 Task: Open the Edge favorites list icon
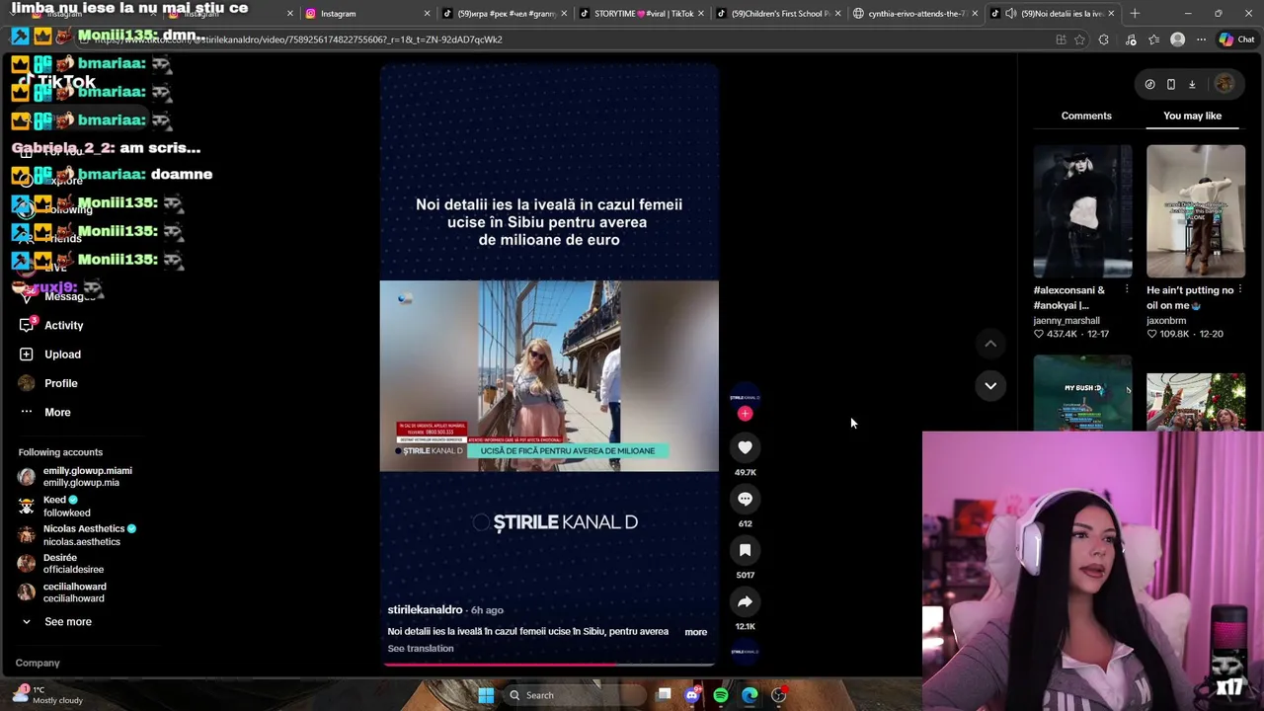click(1153, 39)
